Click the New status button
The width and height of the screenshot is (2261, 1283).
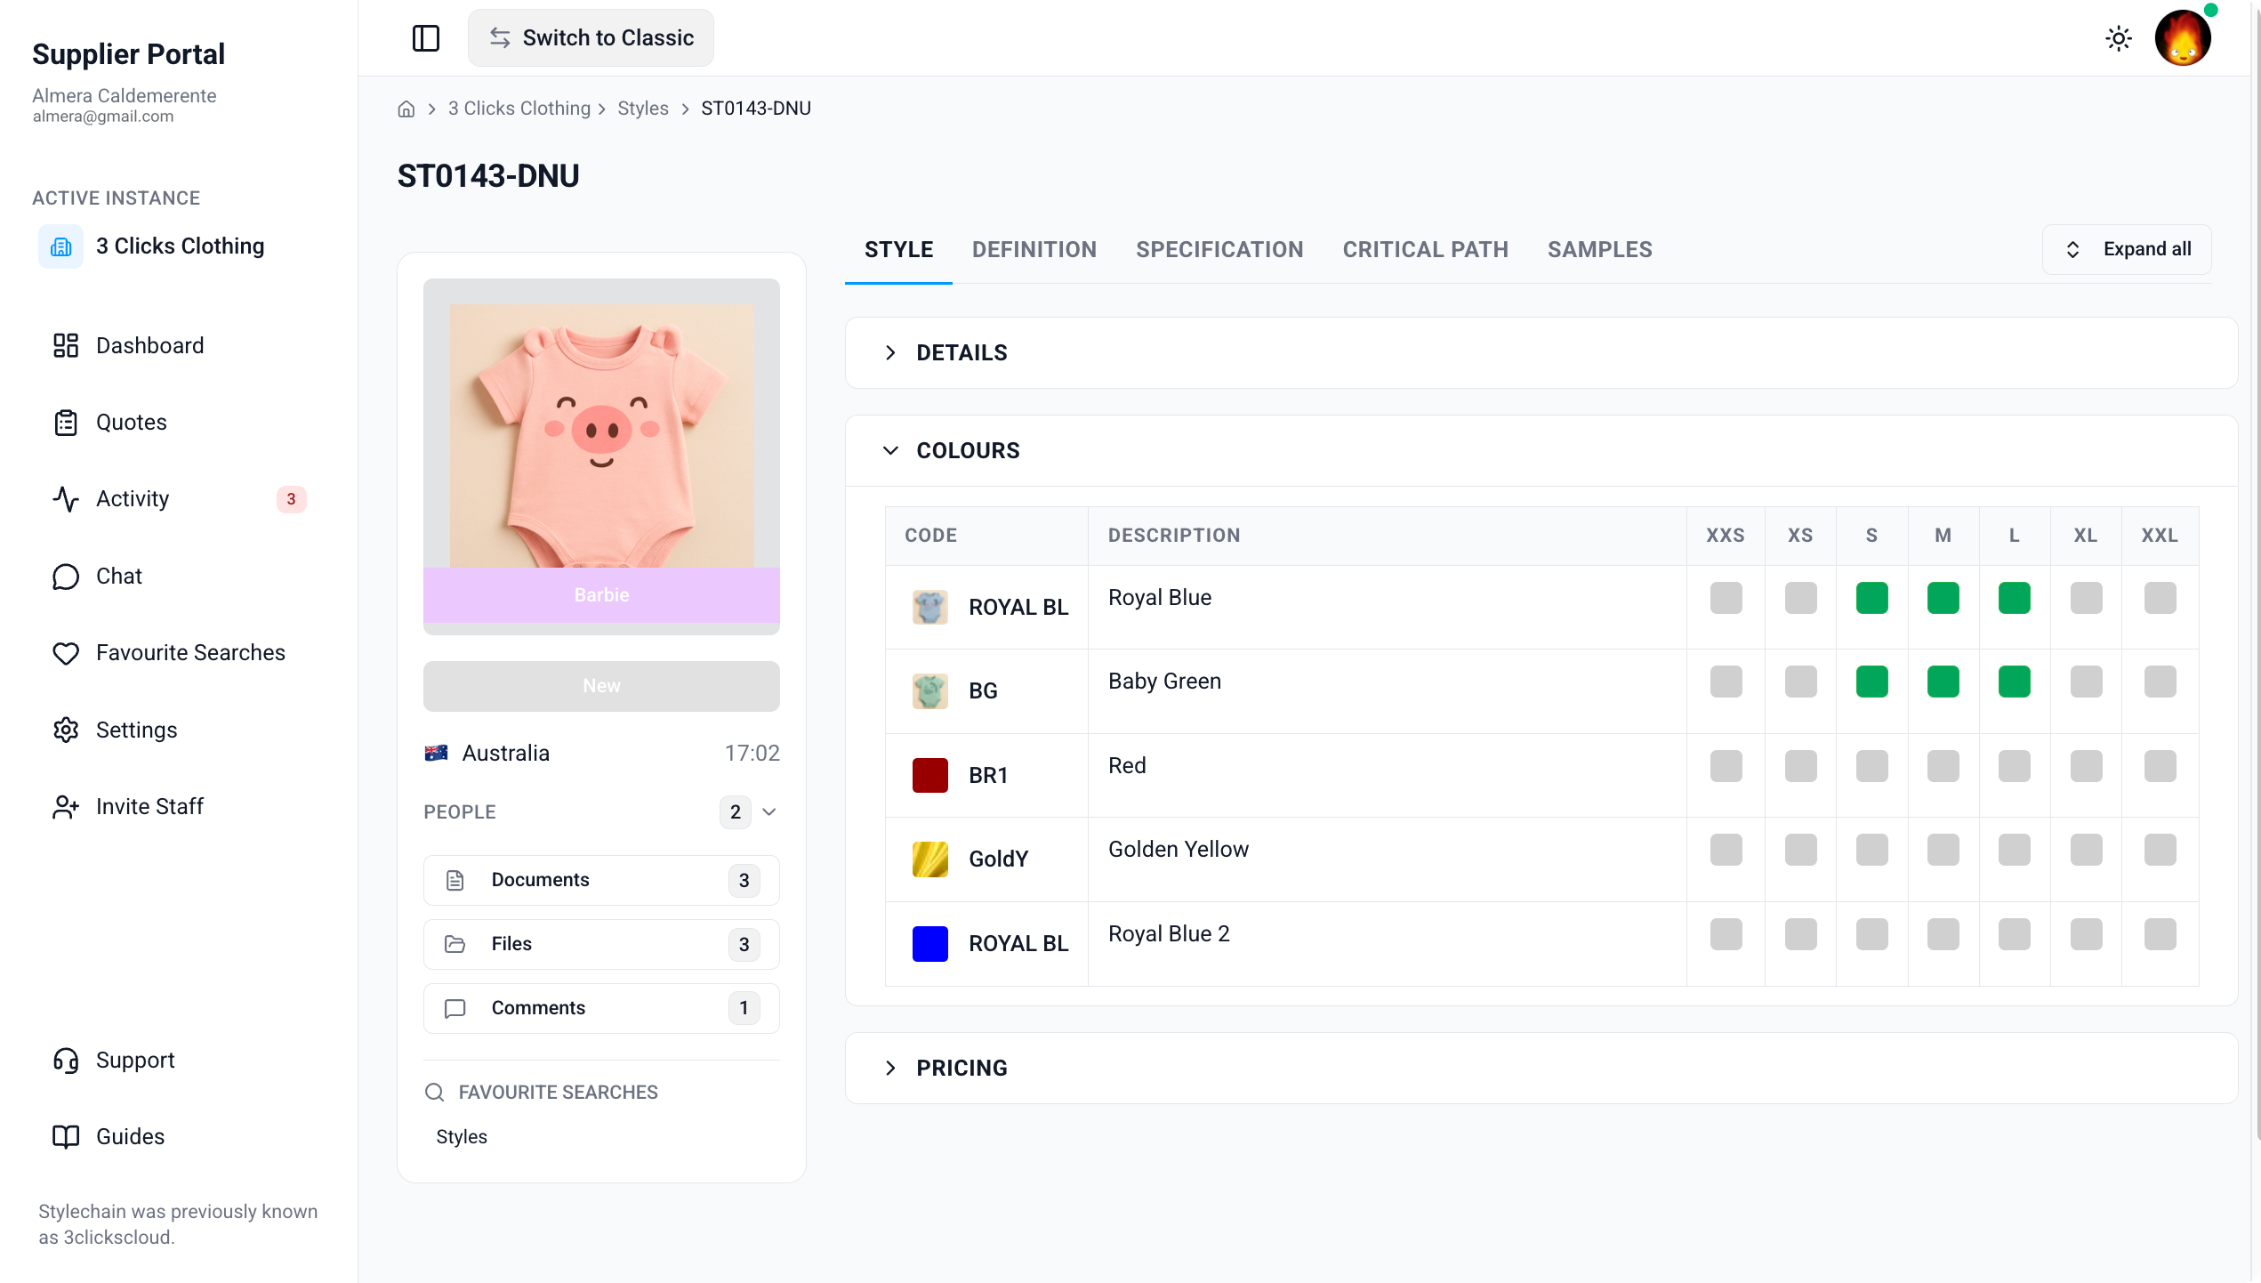tap(601, 686)
